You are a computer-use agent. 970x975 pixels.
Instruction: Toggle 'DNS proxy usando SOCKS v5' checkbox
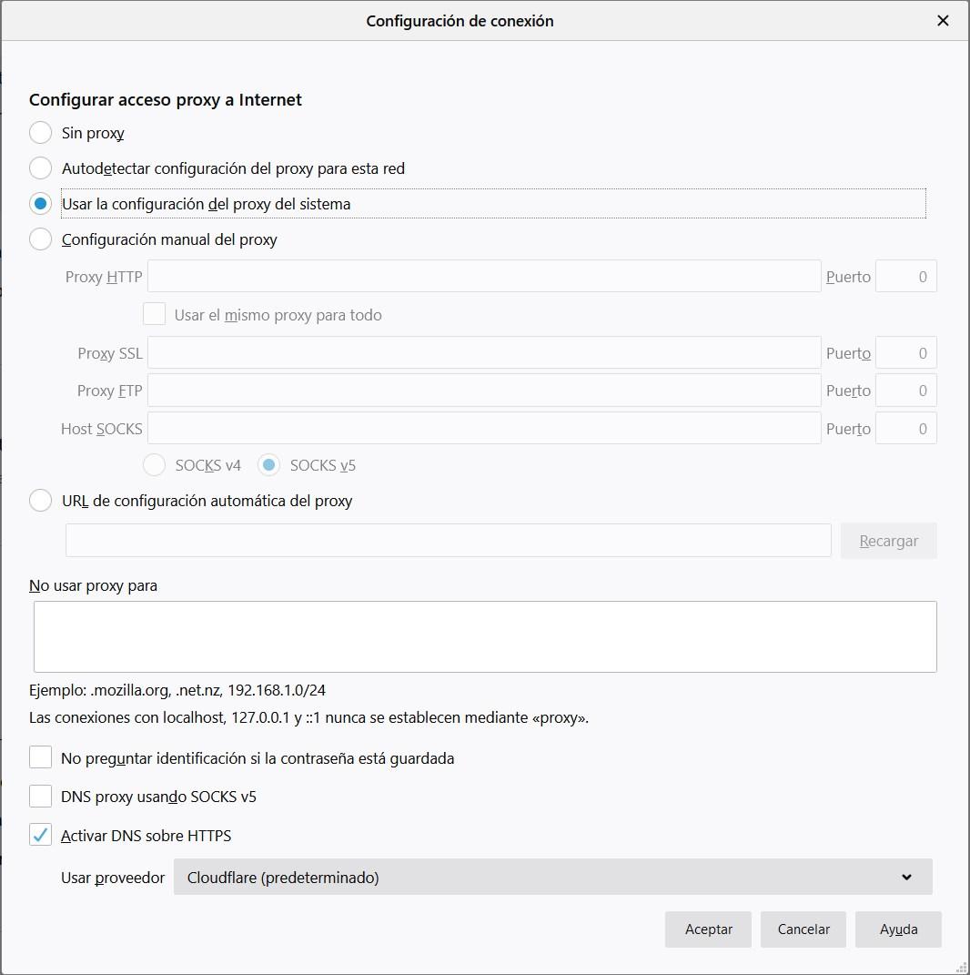pyautogui.click(x=41, y=797)
